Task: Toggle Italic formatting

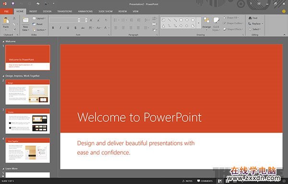Action: click(x=60, y=28)
